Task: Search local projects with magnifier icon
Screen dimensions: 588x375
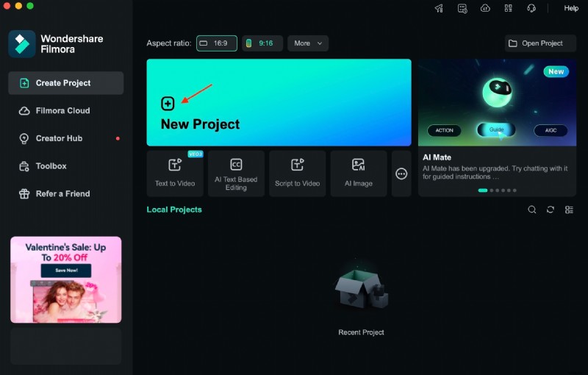Action: pos(532,210)
